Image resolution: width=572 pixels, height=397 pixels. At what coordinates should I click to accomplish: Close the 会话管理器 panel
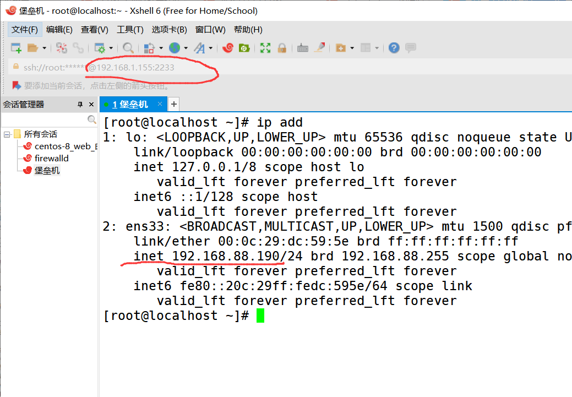tap(91, 105)
